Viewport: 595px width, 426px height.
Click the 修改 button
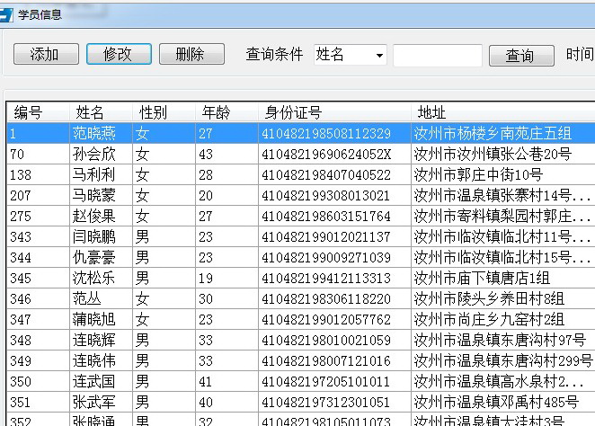point(119,54)
